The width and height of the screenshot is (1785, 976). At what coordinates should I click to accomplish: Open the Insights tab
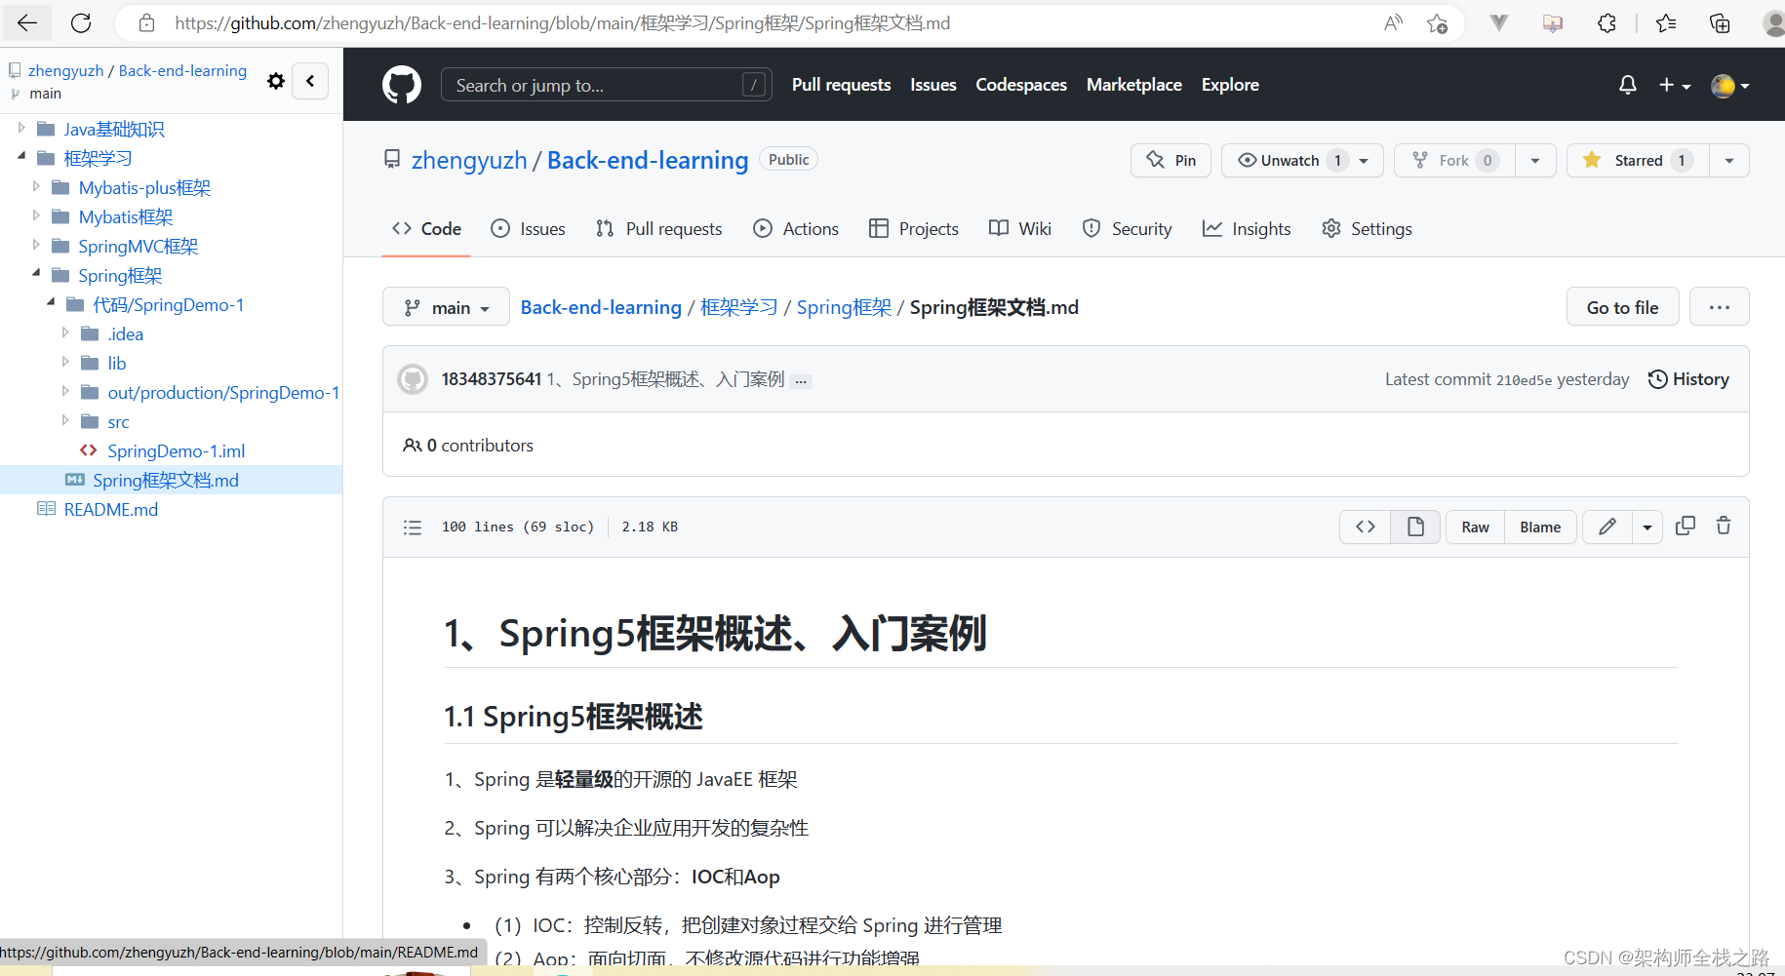1247,229
